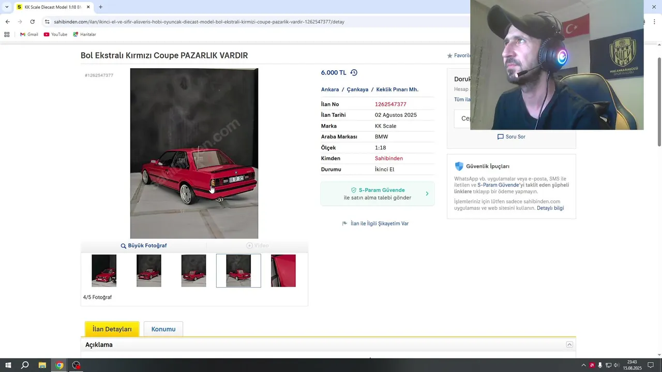Click the recording app icon in the taskbar
The height and width of the screenshot is (372, 662).
pyautogui.click(x=77, y=365)
